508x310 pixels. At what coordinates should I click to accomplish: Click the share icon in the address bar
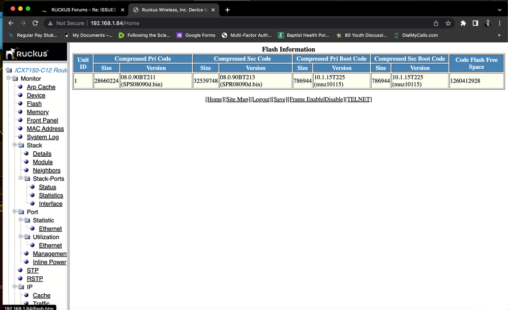coord(436,23)
